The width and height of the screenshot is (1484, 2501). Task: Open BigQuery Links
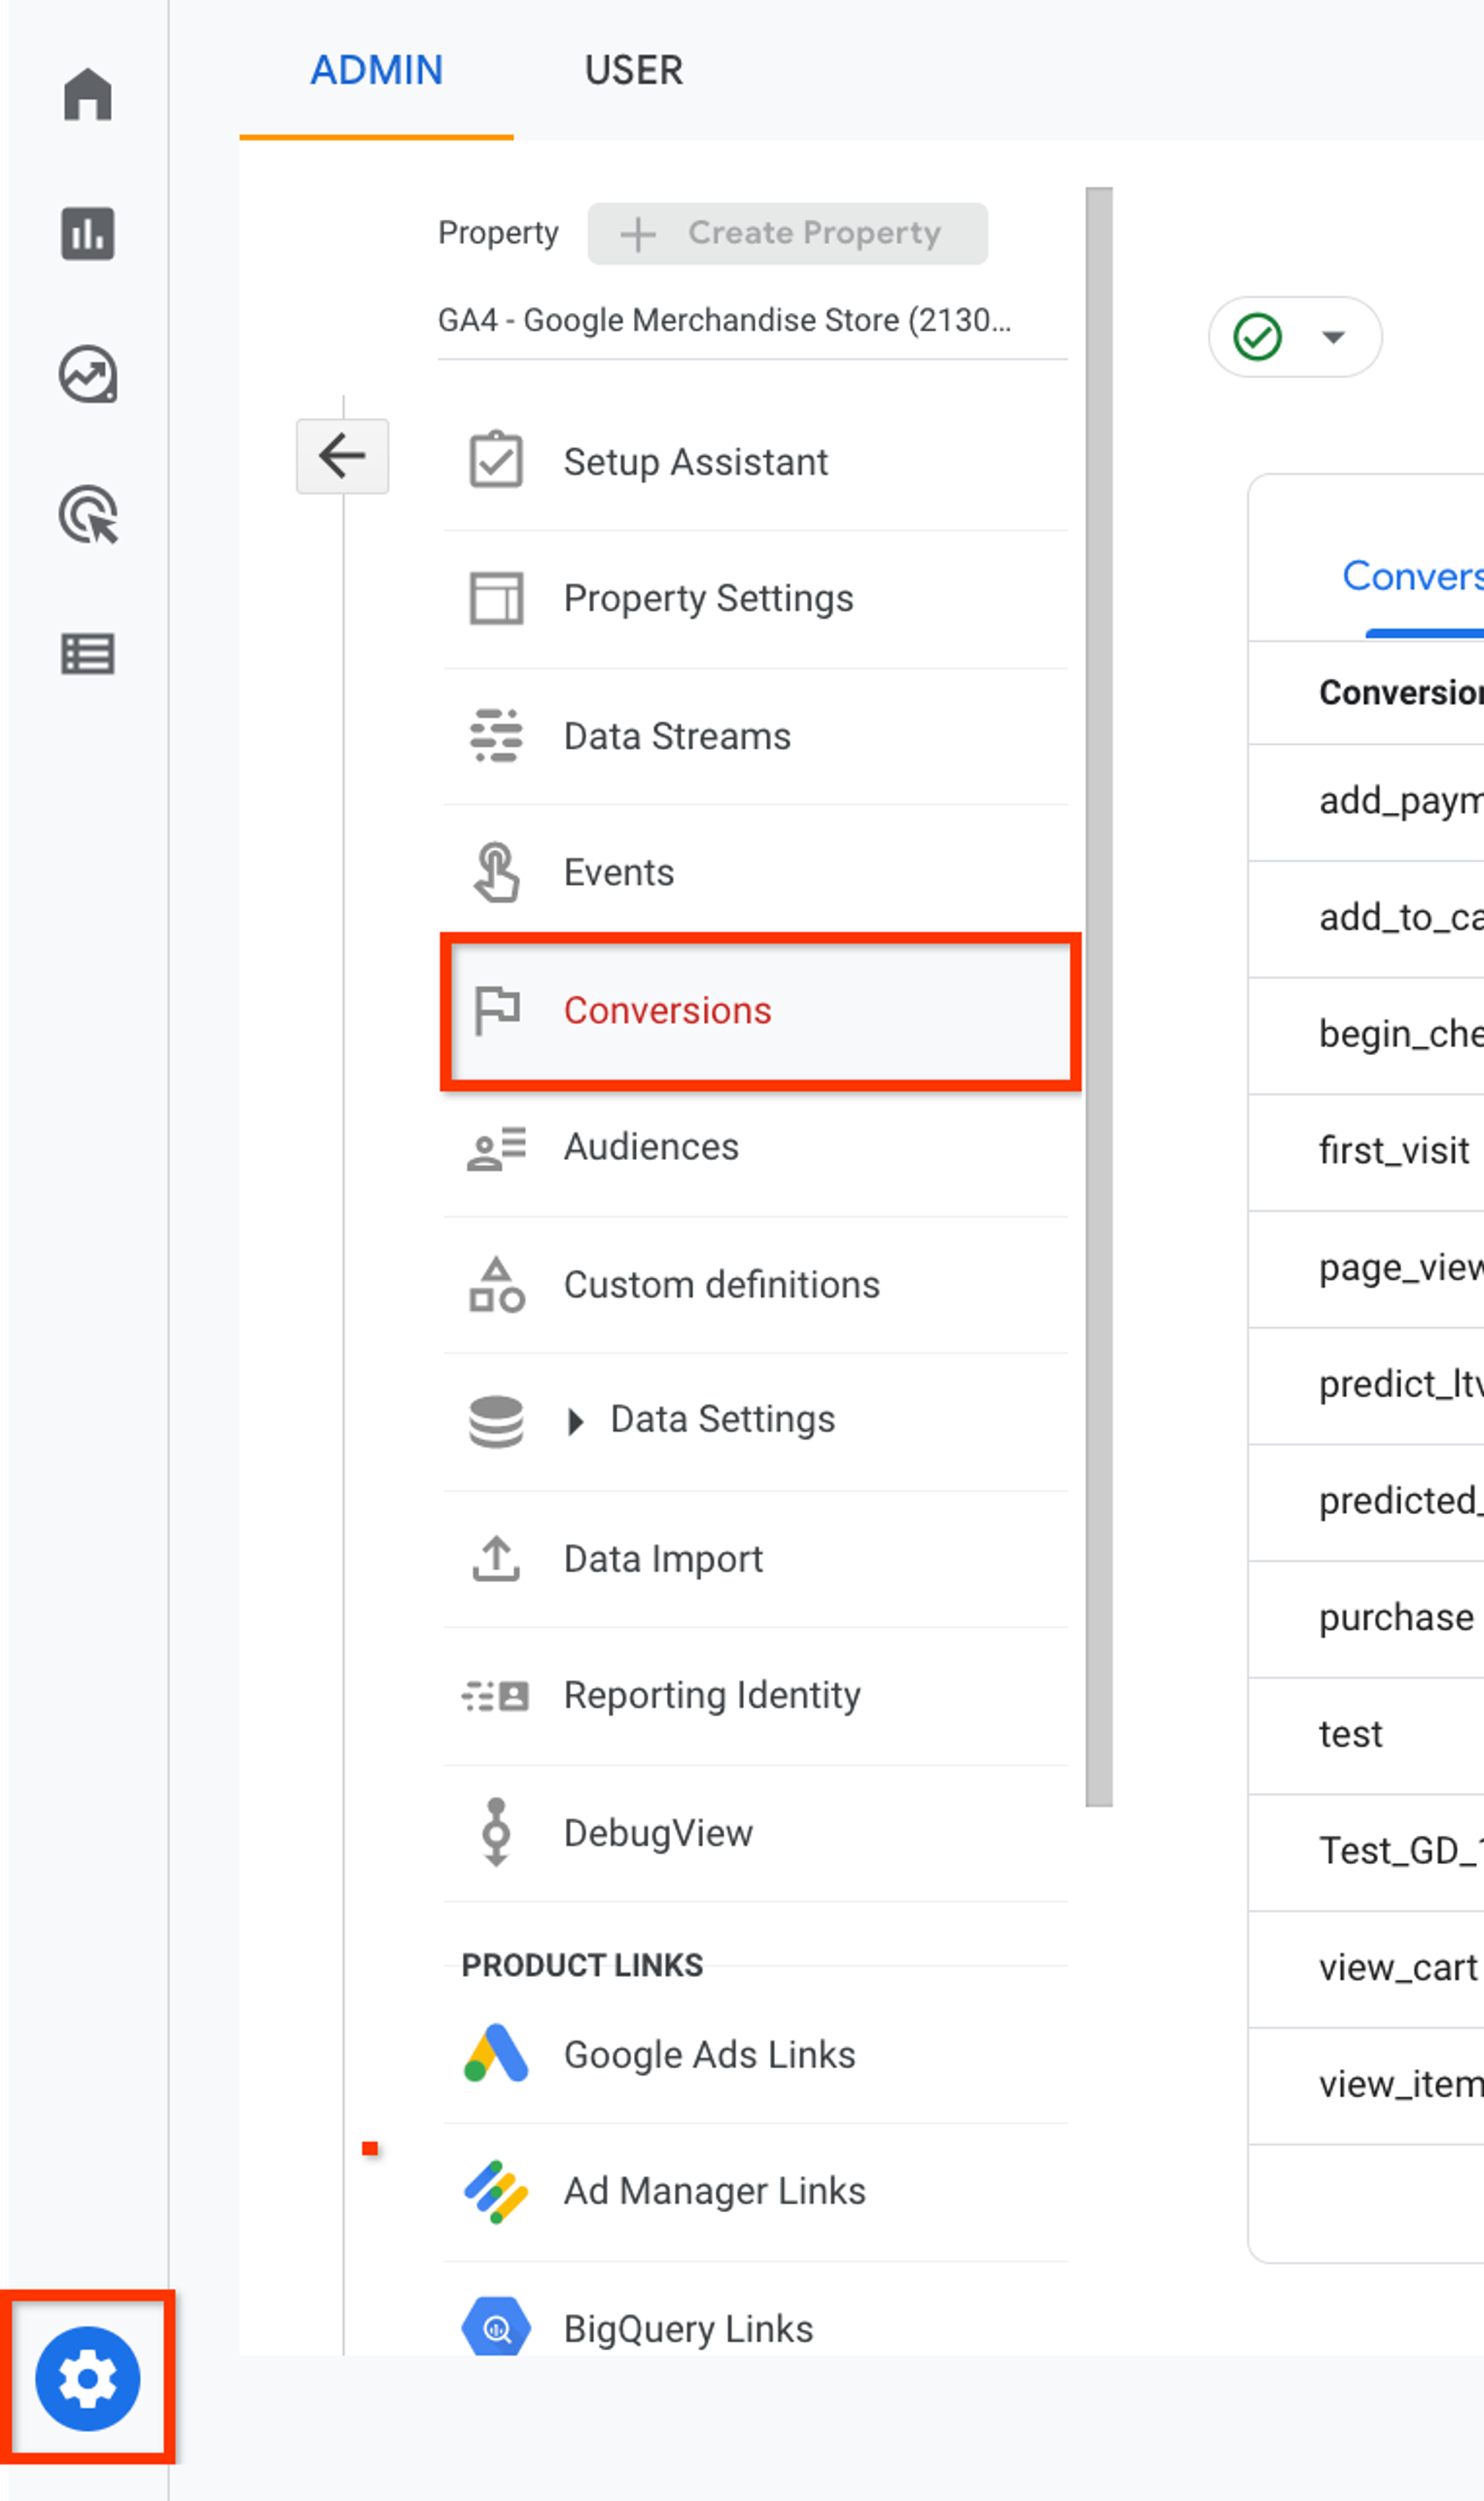click(688, 2329)
